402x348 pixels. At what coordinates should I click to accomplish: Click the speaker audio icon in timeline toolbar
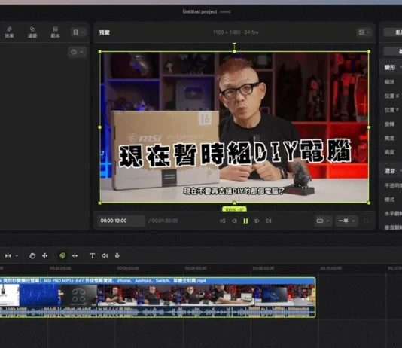coord(105,255)
